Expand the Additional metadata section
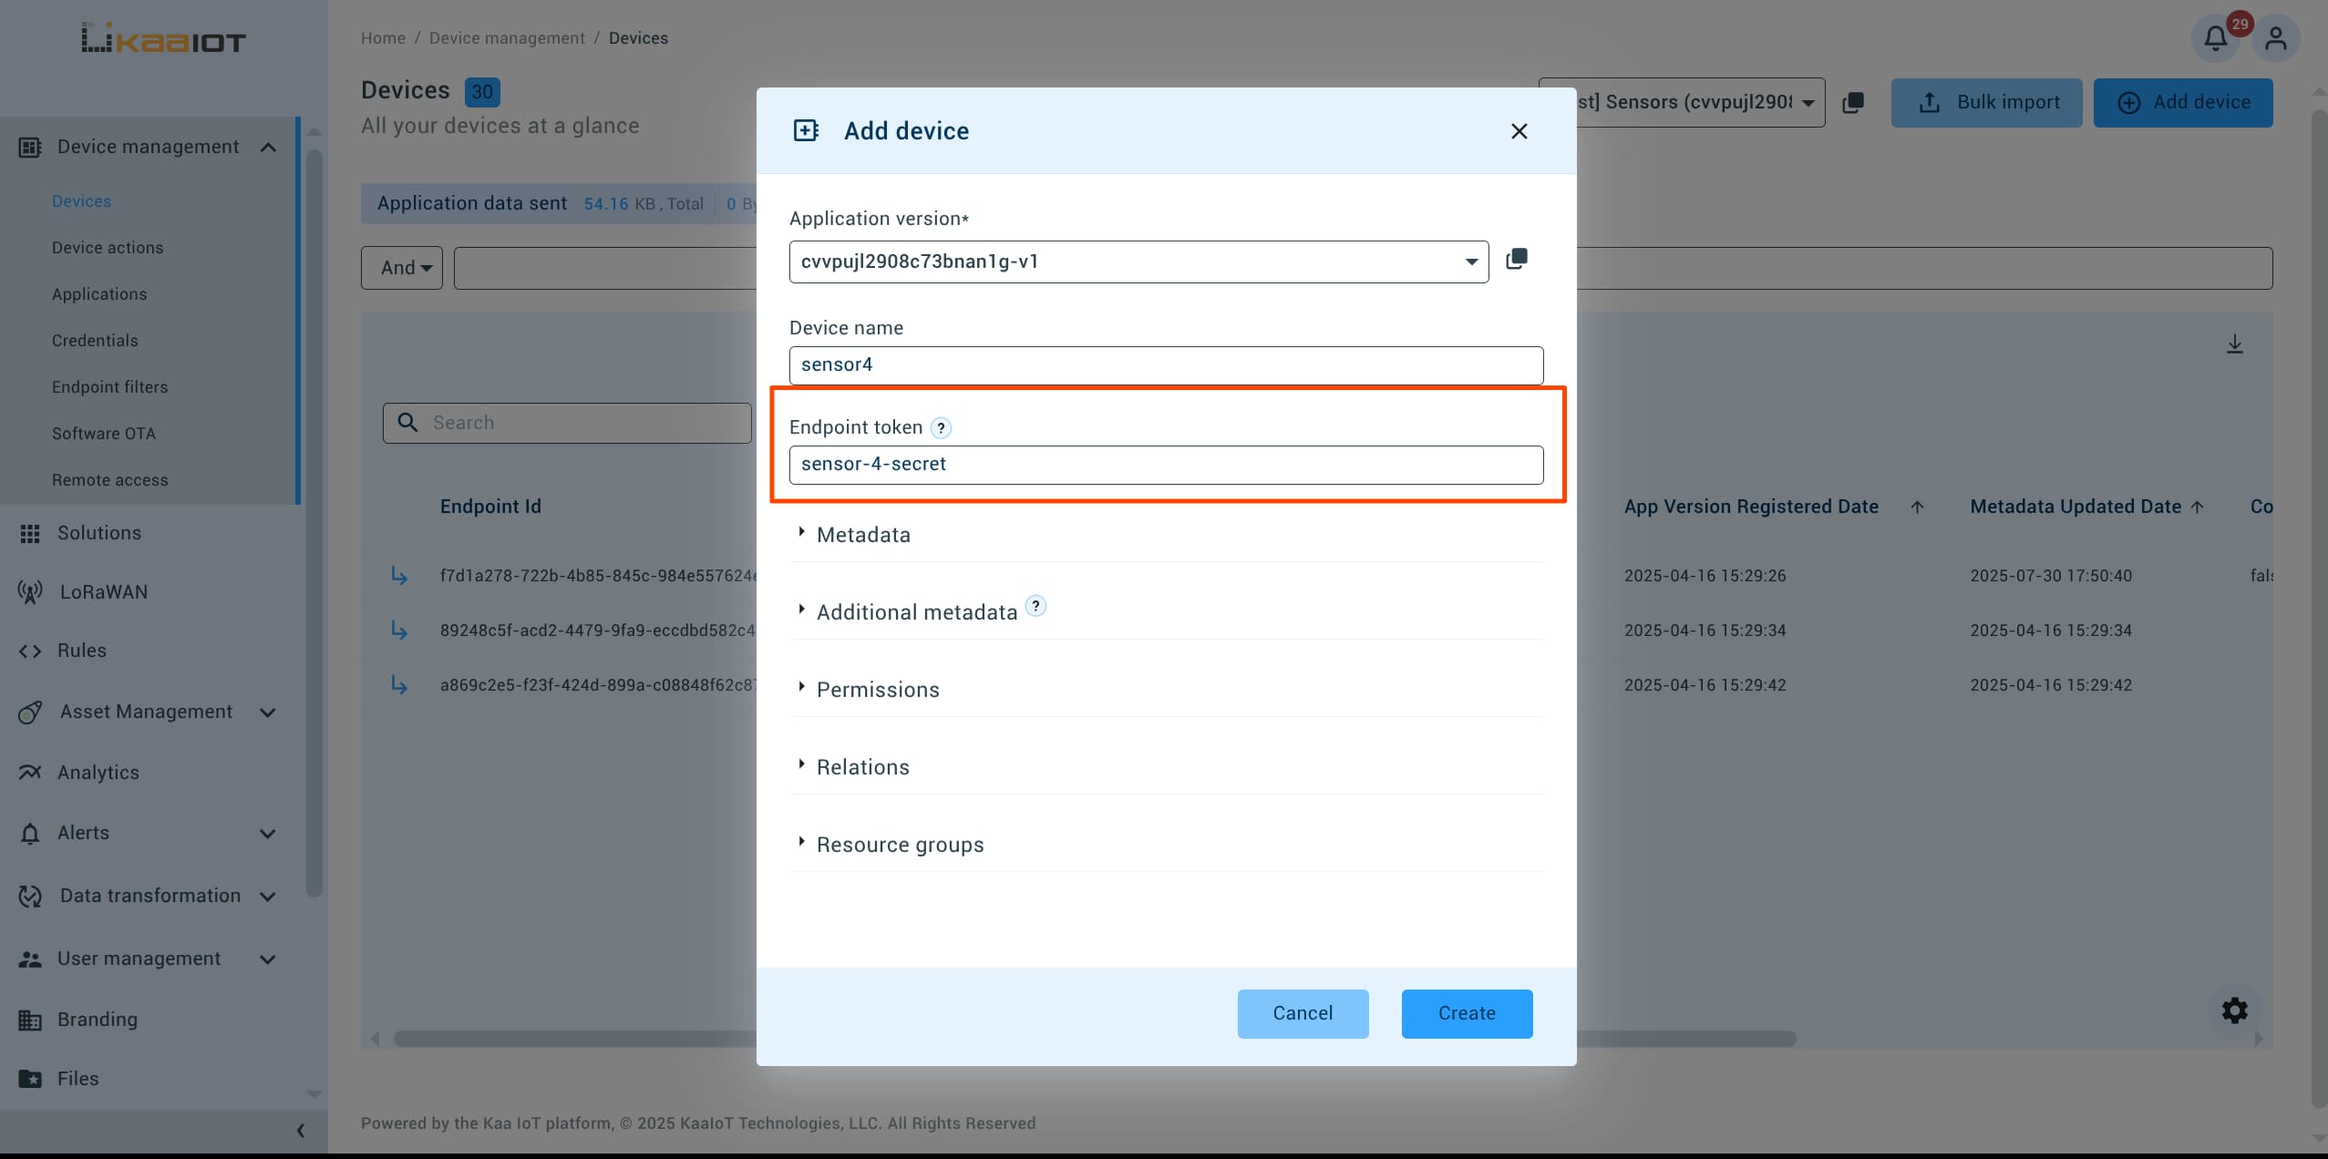2328x1159 pixels. [x=917, y=612]
